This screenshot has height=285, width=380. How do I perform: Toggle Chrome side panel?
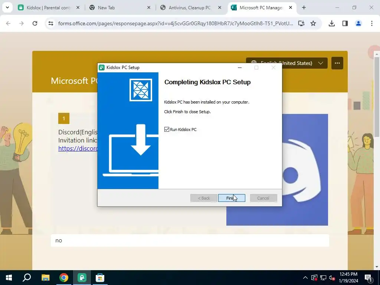(345, 23)
